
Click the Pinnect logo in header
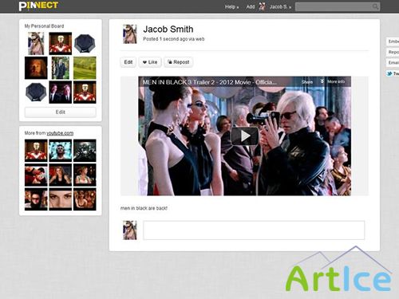[x=38, y=6]
